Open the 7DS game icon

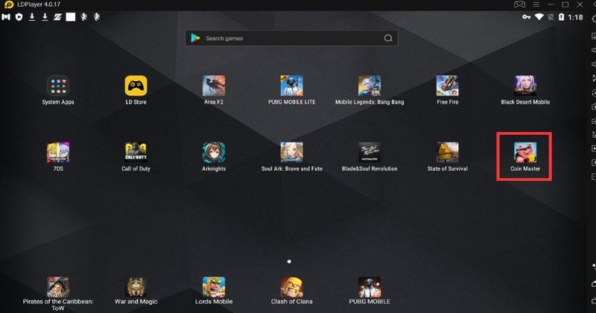click(58, 152)
